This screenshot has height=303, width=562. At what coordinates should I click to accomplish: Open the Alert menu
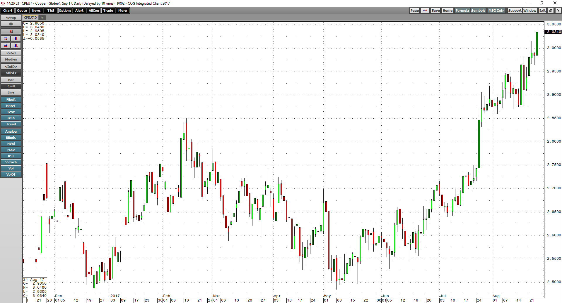coord(79,11)
